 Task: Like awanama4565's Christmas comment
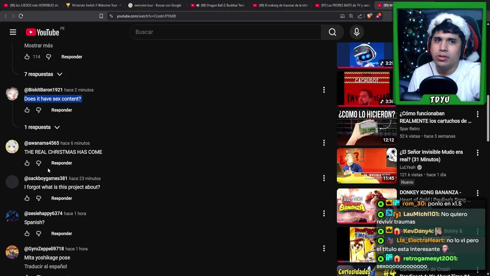click(x=27, y=163)
